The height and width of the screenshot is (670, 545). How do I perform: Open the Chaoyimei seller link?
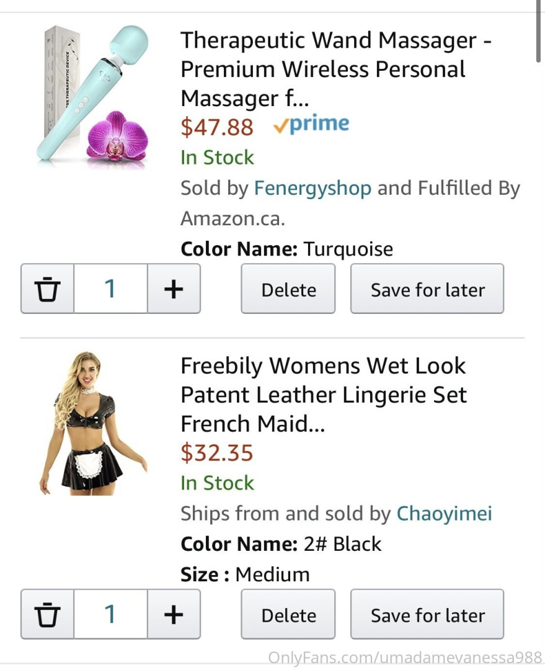(x=444, y=514)
